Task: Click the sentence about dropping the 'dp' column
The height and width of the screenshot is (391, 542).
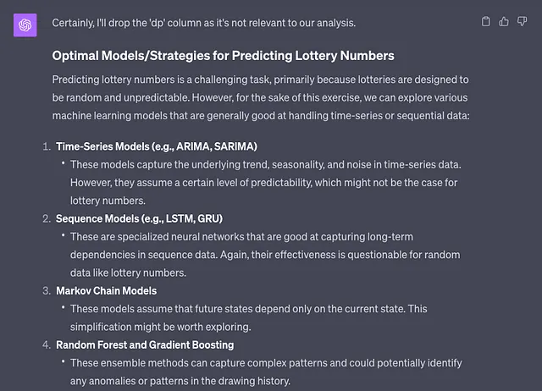Action: (203, 23)
